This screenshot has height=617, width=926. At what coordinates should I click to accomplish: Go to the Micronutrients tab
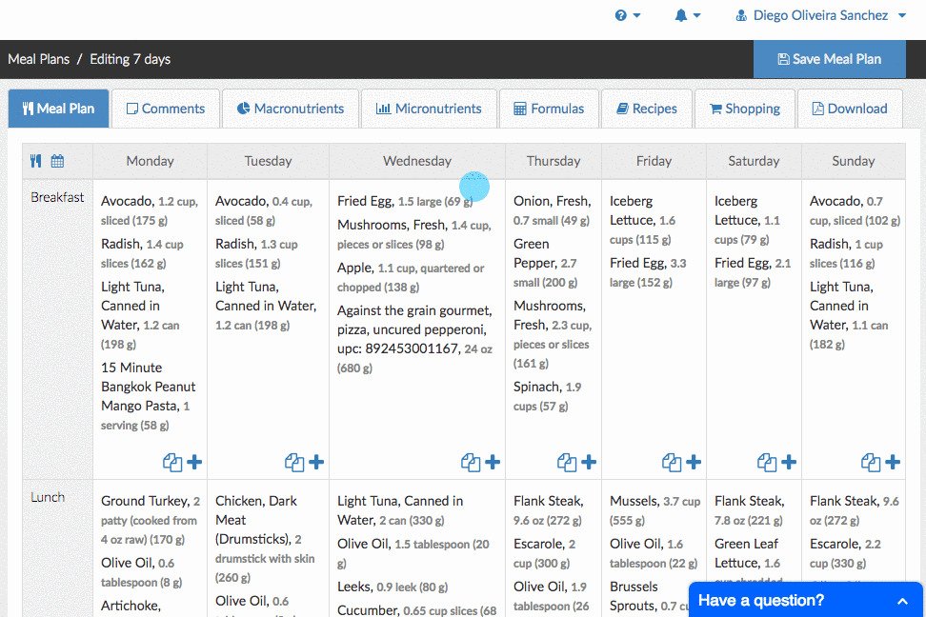428,109
